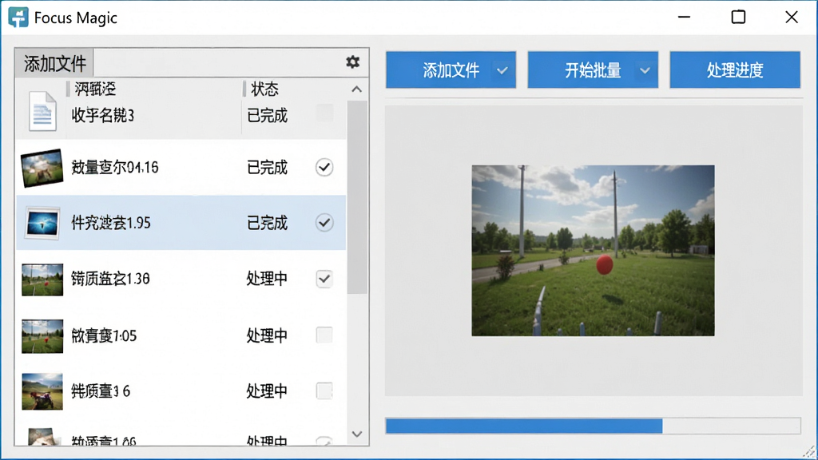Viewport: 818px width, 460px height.
Task: Select the file name ending 1.95
Action: 111,224
